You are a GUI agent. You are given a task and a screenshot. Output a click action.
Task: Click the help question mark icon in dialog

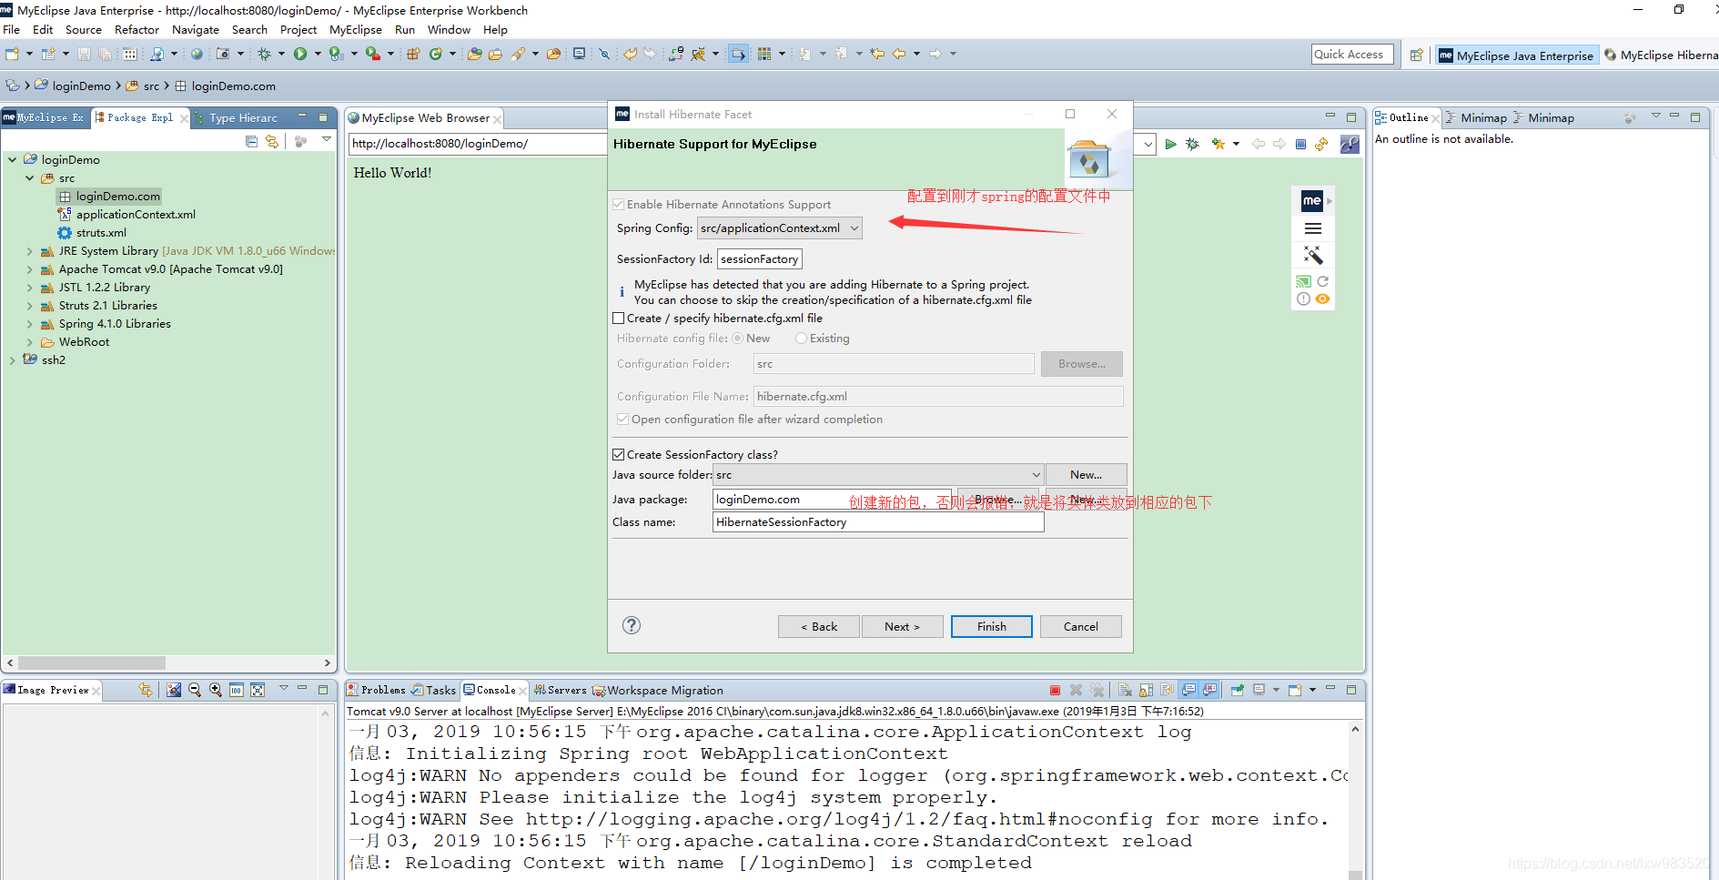coord(632,625)
